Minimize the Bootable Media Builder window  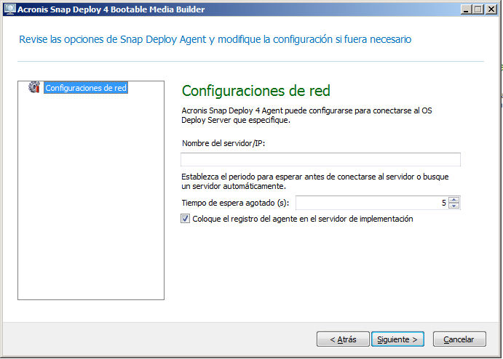click(466, 9)
